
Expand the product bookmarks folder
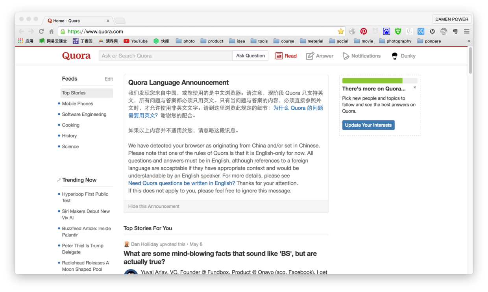pyautogui.click(x=212, y=41)
